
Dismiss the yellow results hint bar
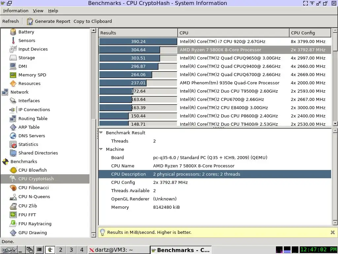(x=333, y=233)
